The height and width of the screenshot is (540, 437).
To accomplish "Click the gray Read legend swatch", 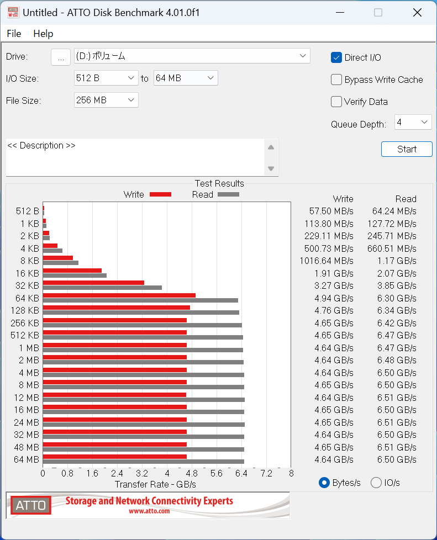I will tap(228, 194).
